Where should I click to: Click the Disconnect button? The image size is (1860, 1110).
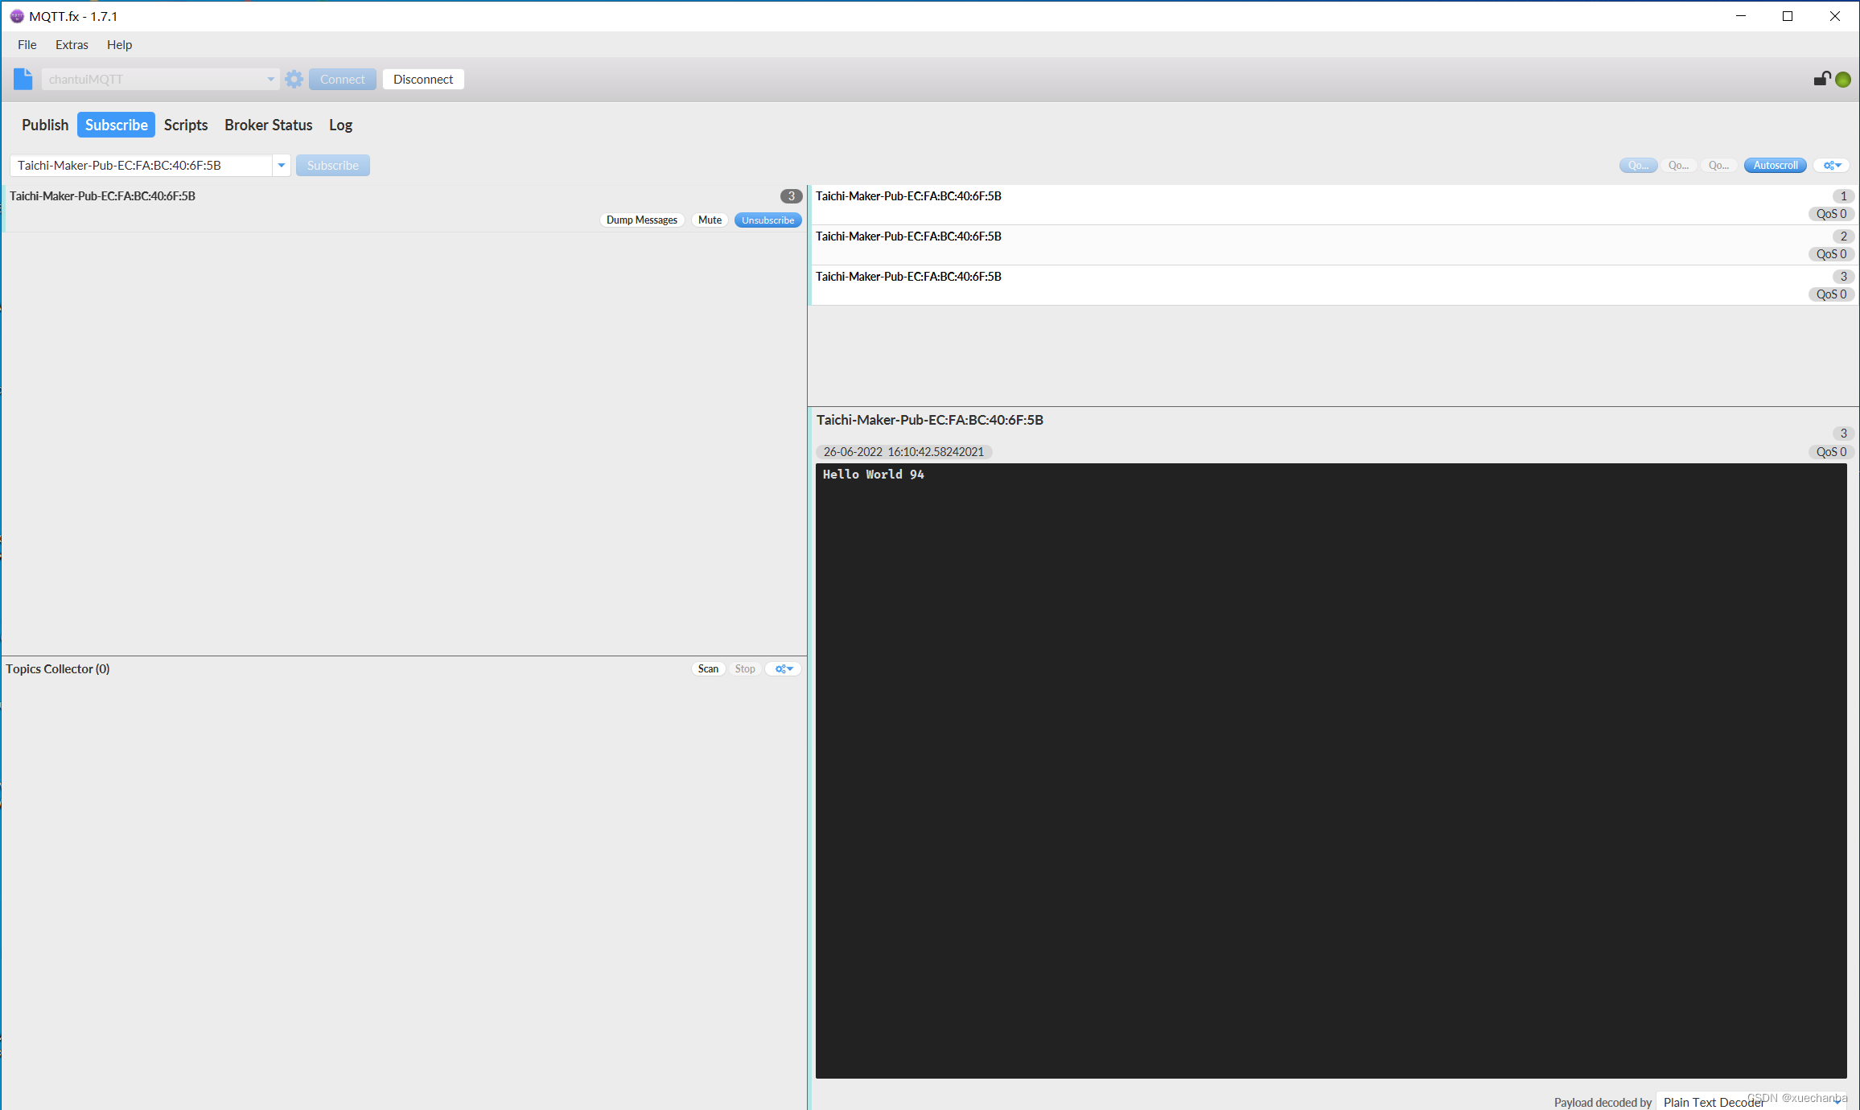click(422, 80)
